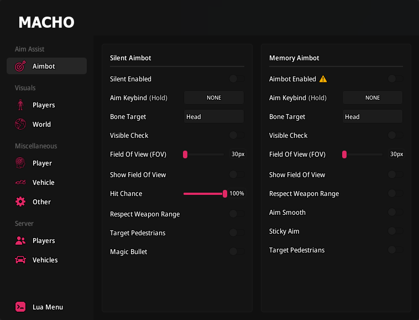Click the Hit Chance slider handle
419x320 pixels.
click(225, 194)
